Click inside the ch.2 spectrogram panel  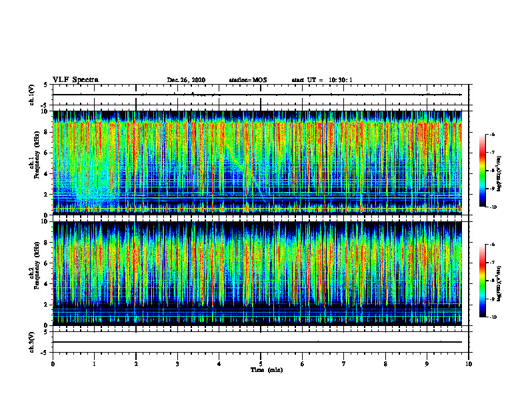257,273
